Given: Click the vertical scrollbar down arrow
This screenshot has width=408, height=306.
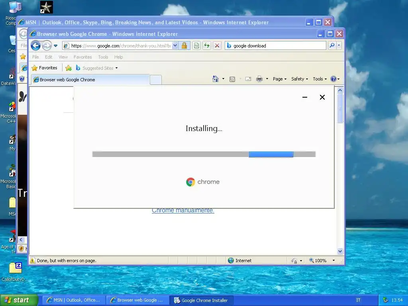Looking at the screenshot, I should 340,251.
